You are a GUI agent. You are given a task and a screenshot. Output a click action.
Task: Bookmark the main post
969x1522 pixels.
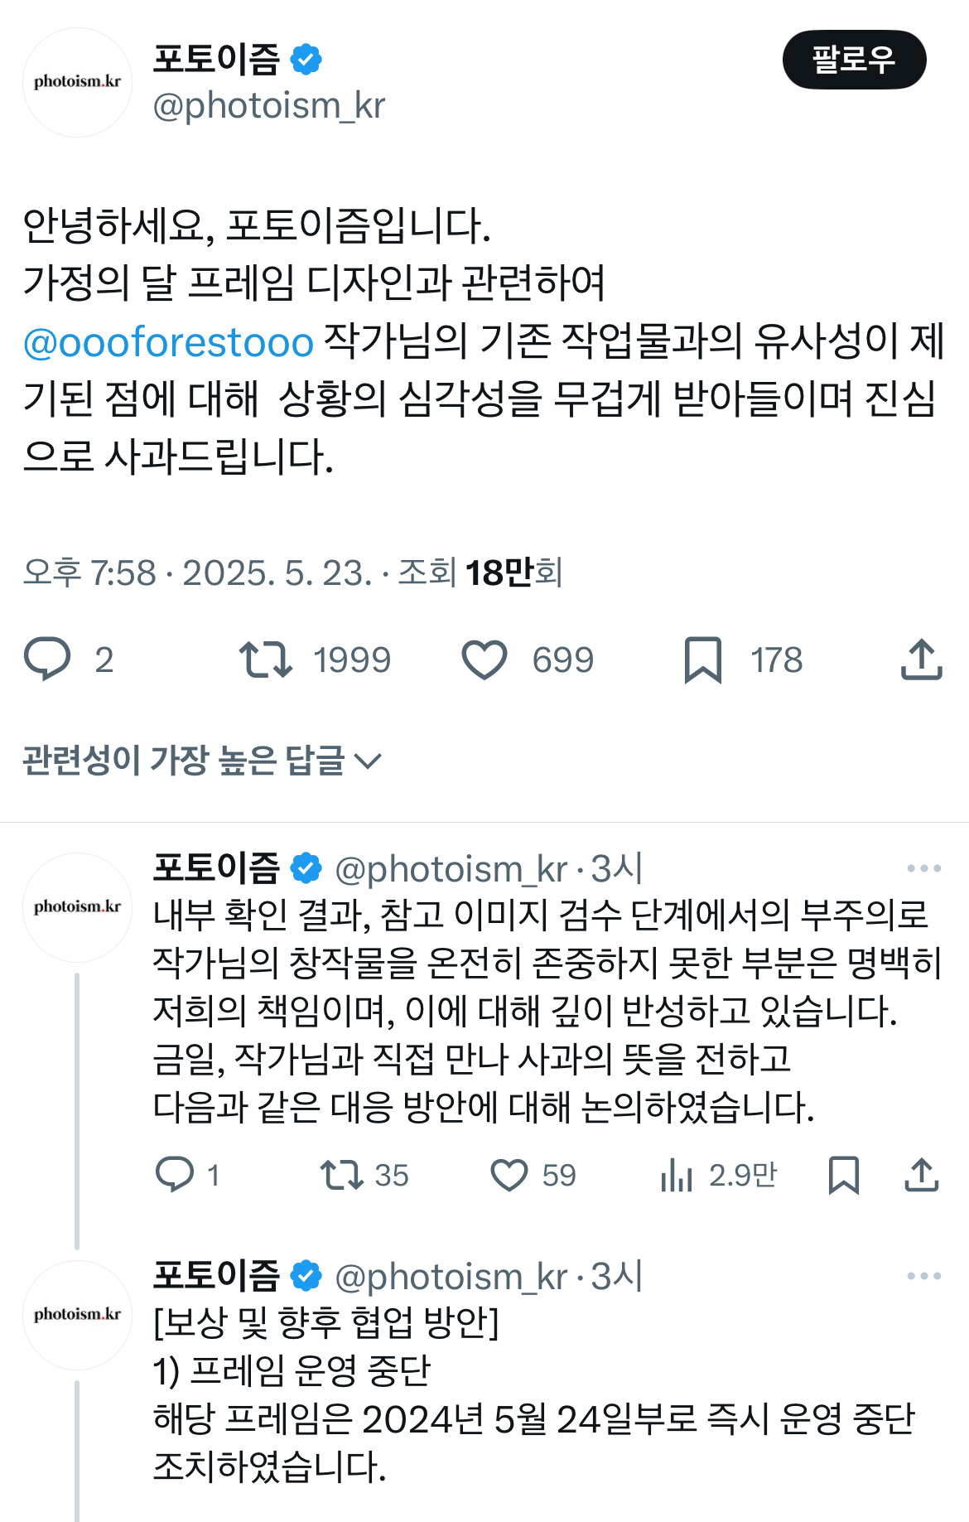[703, 660]
